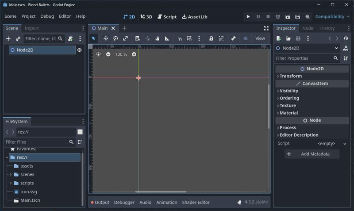Screen dimensions: 354x211
Task: Open skeleton options bone icon
Action: 234,38
